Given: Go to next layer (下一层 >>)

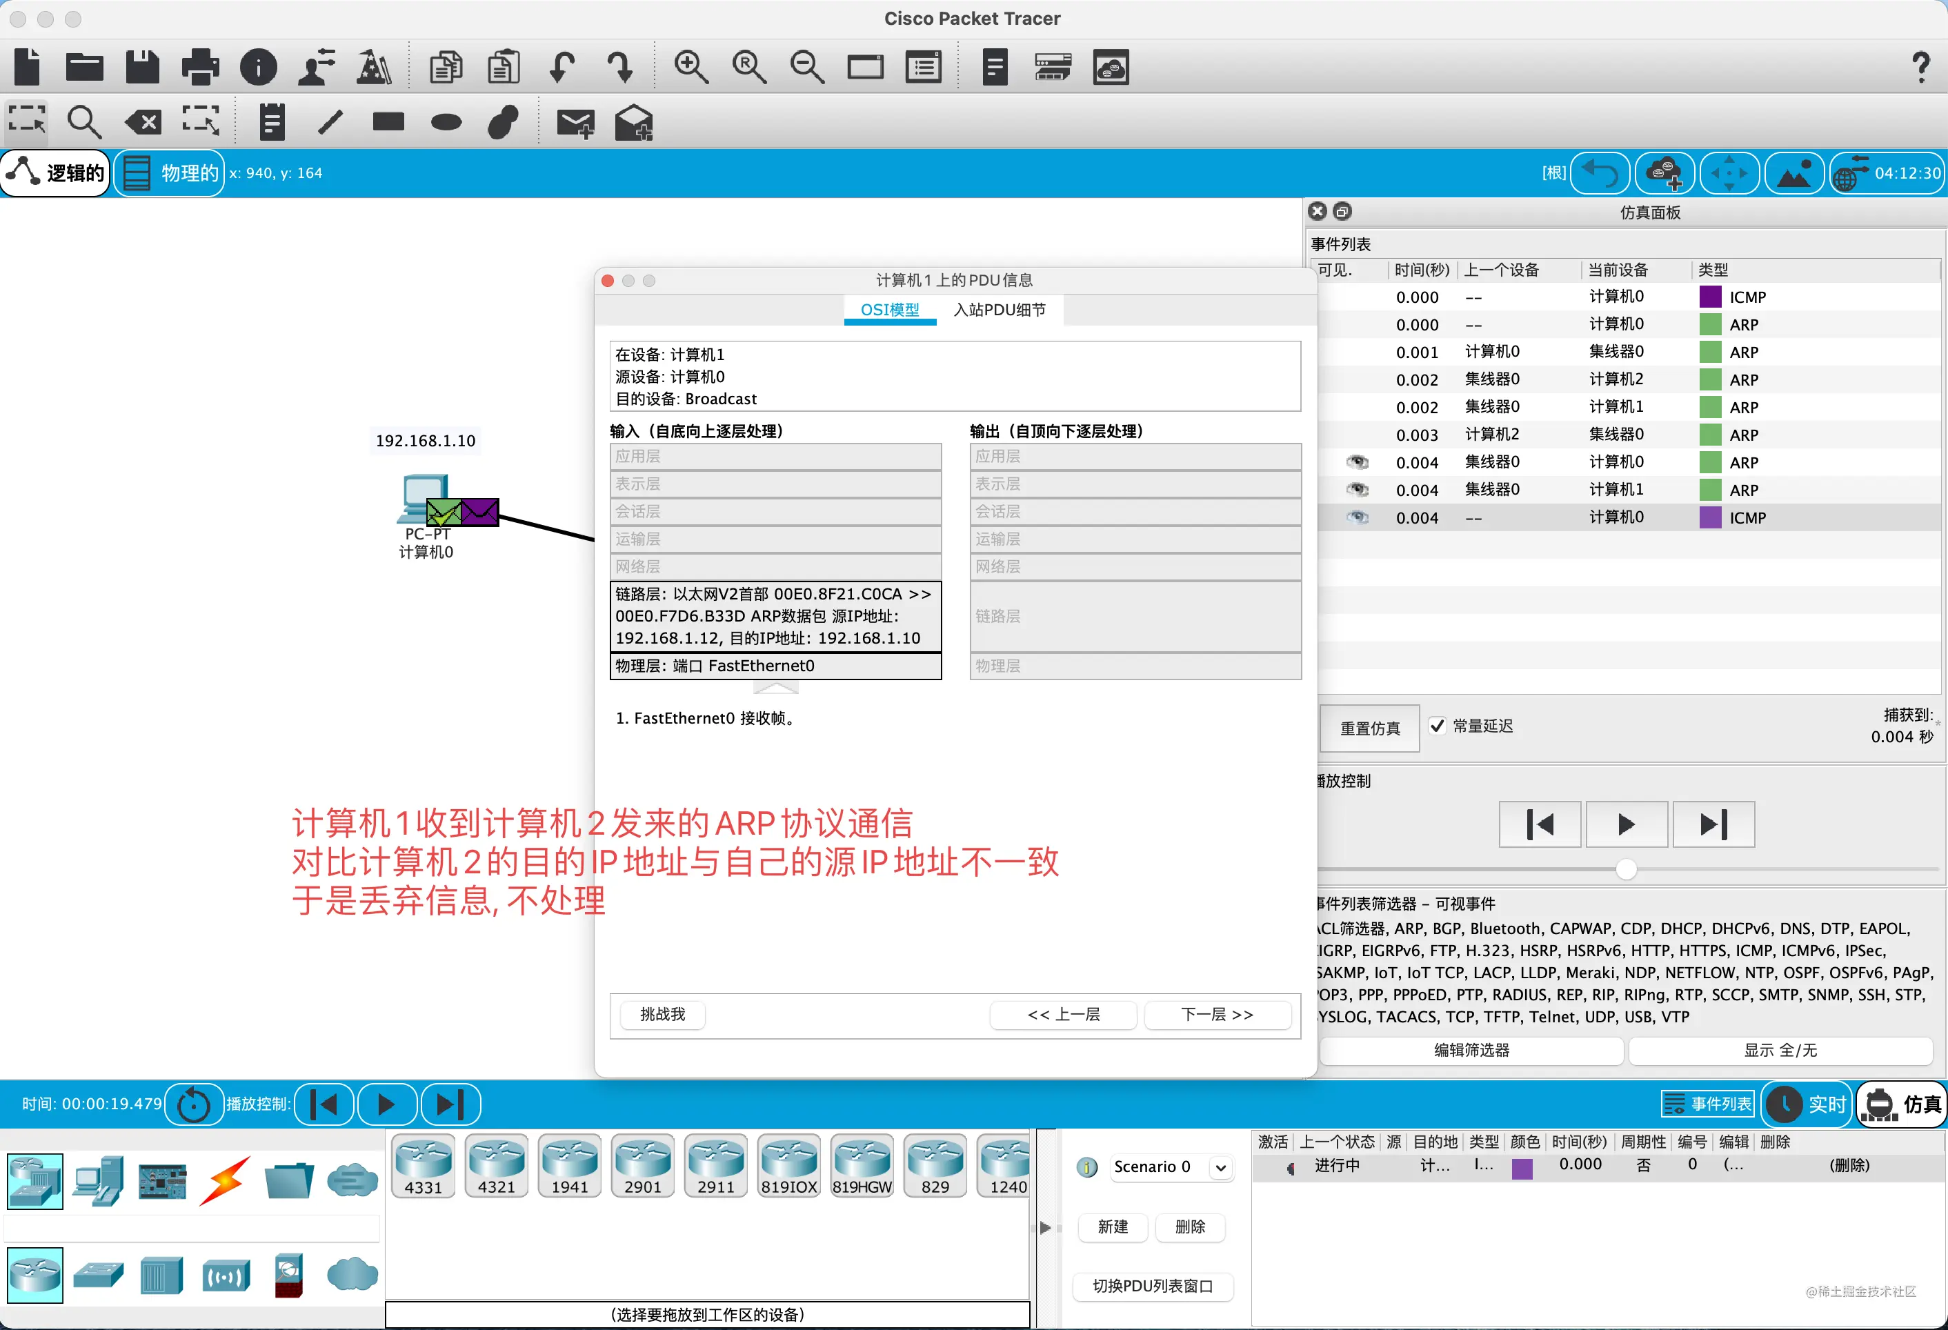Looking at the screenshot, I should pyautogui.click(x=1217, y=1015).
